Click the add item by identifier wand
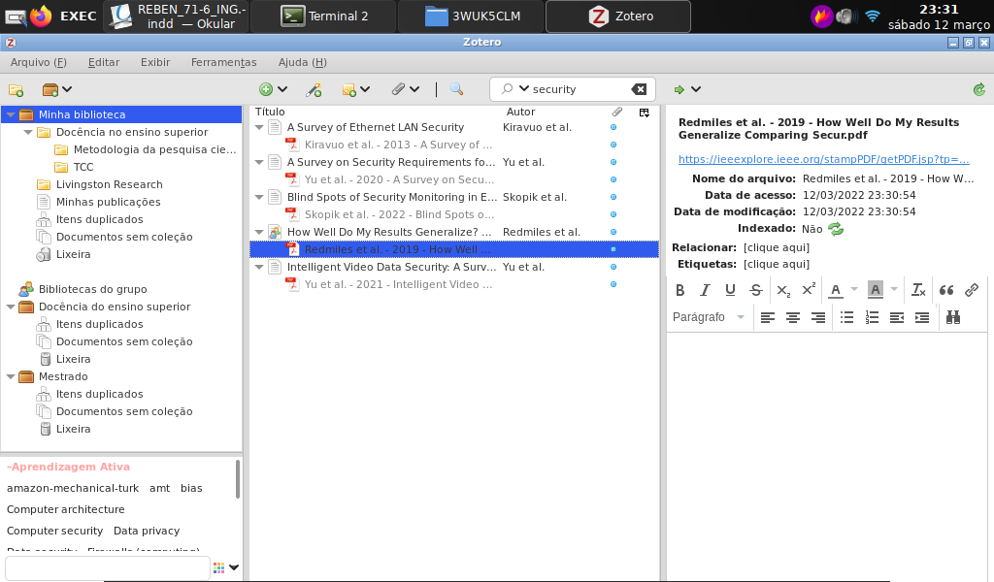This screenshot has width=994, height=582. [313, 89]
